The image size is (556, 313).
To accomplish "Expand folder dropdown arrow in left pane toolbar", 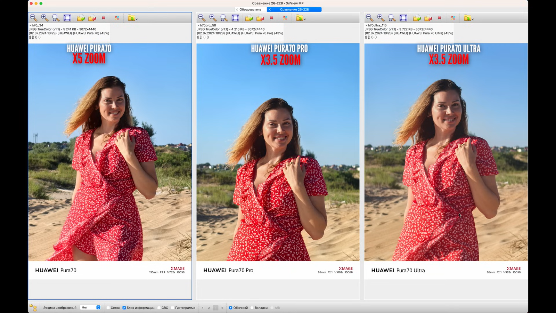I will click(x=137, y=19).
